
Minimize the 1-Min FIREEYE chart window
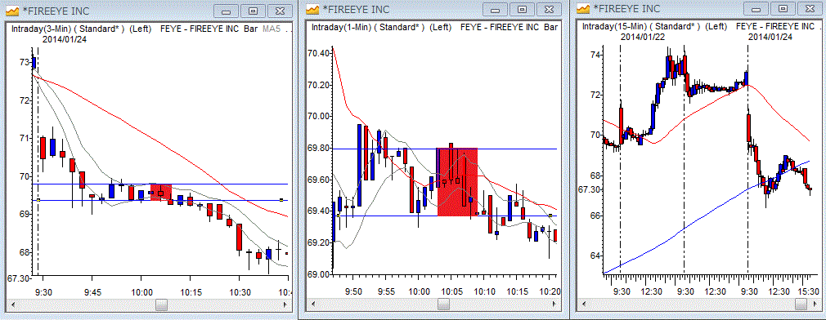click(x=496, y=10)
